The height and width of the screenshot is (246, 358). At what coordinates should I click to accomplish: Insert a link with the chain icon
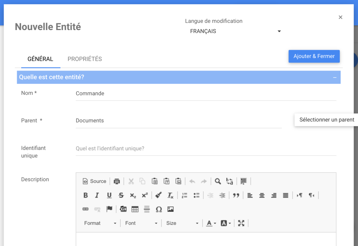86,209
